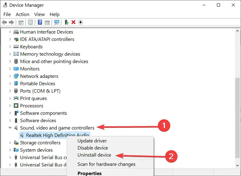The height and width of the screenshot is (176, 241).
Task: Click the red X Uninstall device icon
Action: (73, 22)
